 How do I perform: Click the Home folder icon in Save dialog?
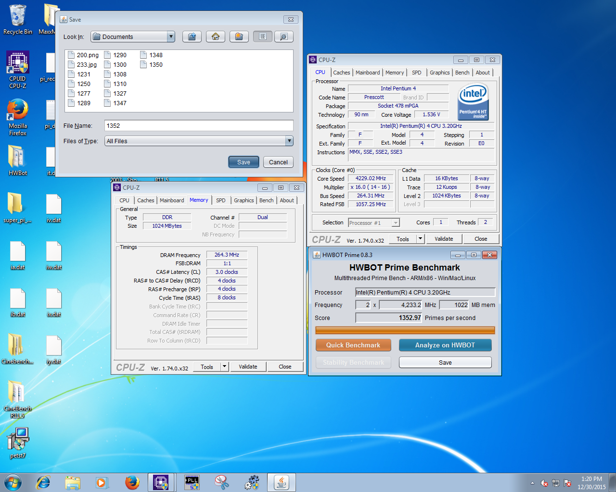(x=216, y=37)
